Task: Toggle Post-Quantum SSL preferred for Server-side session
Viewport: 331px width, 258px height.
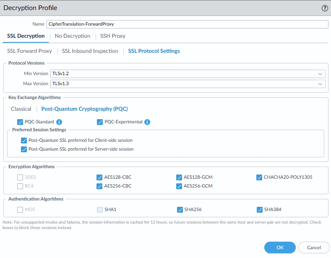Action: tap(23, 149)
